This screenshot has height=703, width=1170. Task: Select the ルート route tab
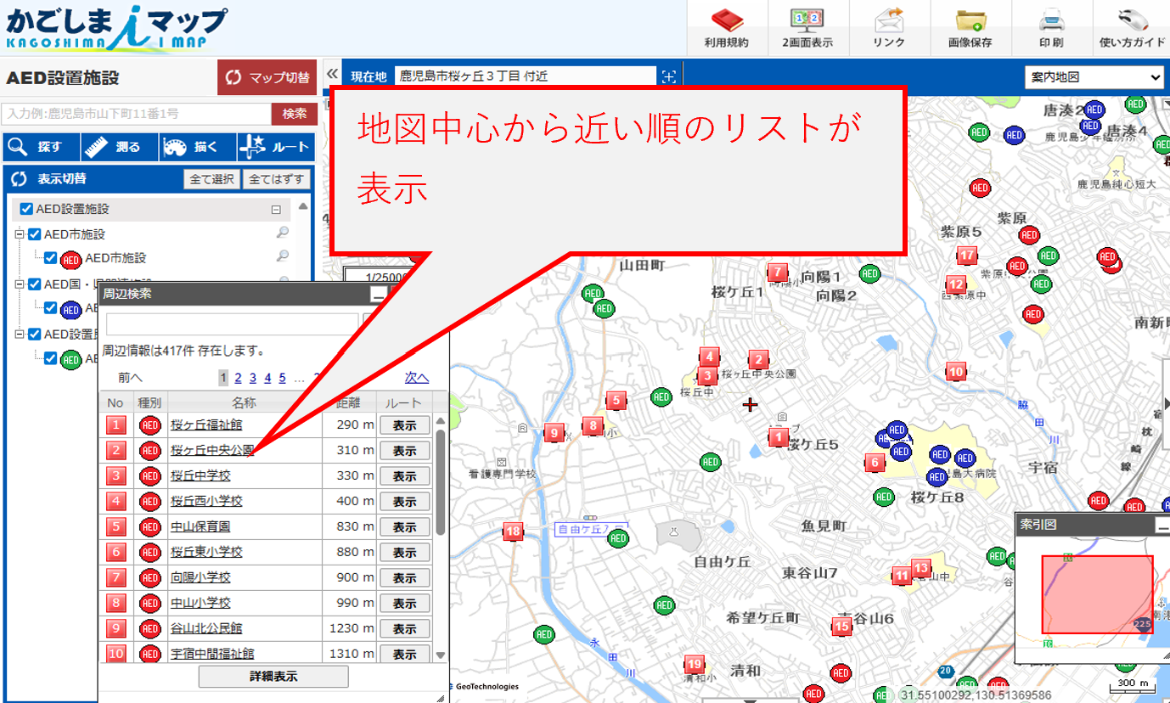[x=276, y=147]
